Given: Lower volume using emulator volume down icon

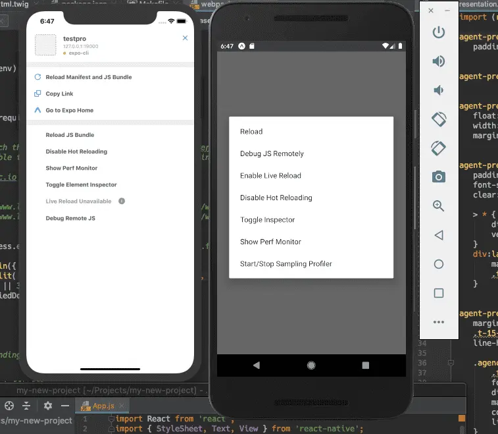Looking at the screenshot, I should pos(439,90).
